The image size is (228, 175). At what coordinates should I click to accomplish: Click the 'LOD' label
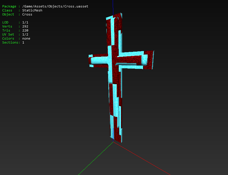tap(5, 22)
